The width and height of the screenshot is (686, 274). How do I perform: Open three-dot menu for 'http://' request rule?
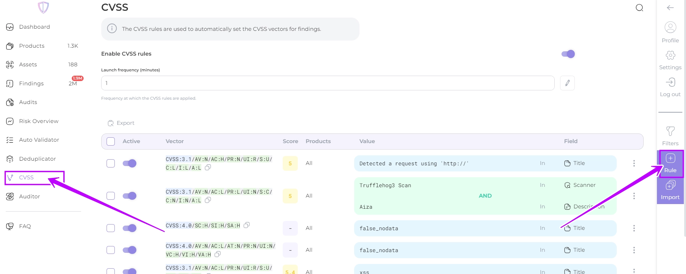[634, 164]
